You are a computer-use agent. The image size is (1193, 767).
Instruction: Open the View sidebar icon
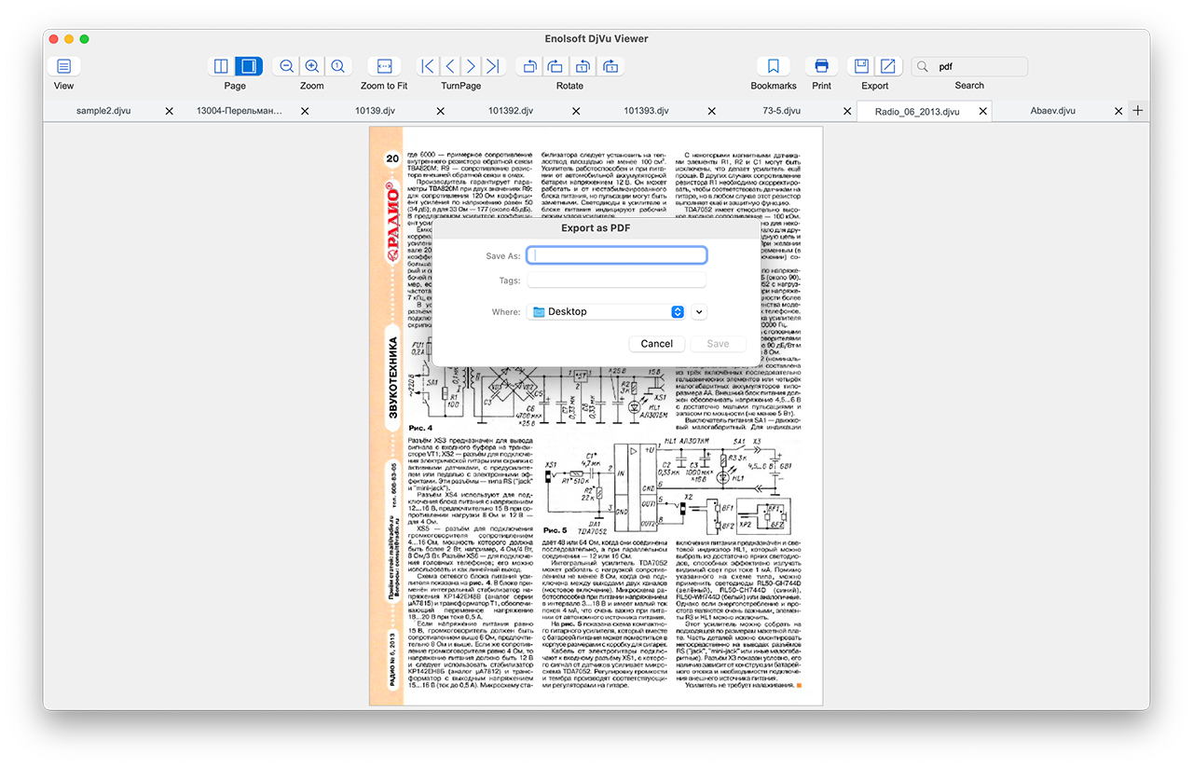(63, 66)
